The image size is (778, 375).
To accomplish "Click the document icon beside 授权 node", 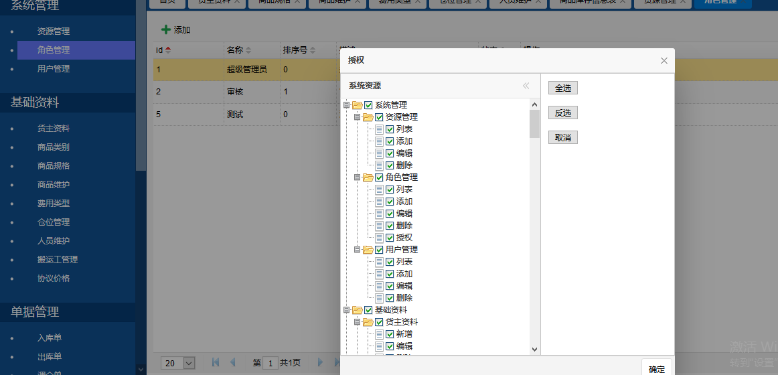I will 380,238.
